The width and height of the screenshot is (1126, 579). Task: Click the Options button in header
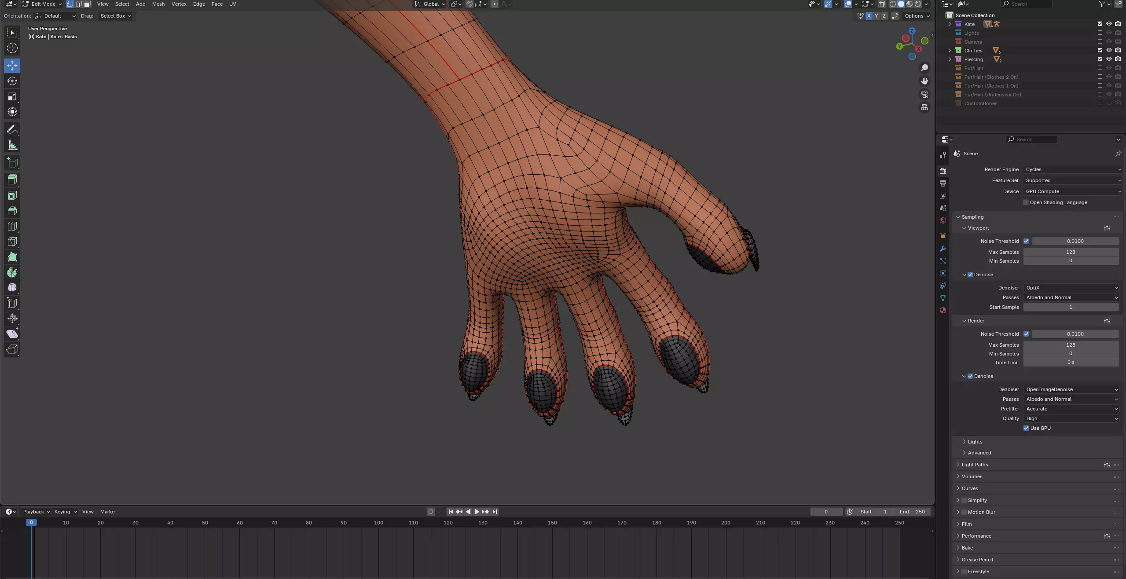click(917, 16)
